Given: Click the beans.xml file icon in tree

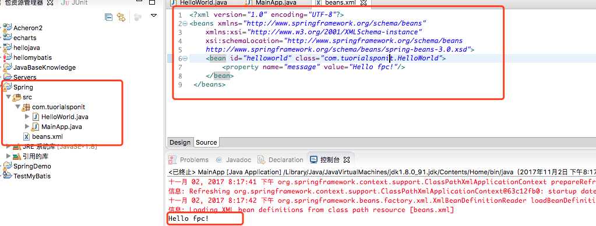Looking at the screenshot, I should [x=26, y=137].
